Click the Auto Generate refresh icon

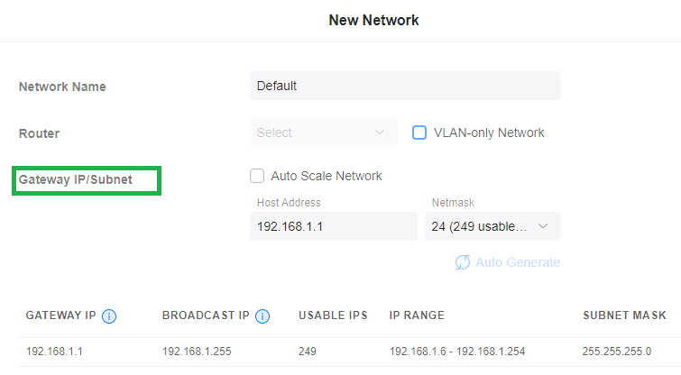463,262
